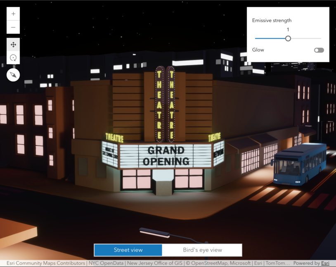Select the pan navigation tool
336x267 pixels.
click(13, 44)
